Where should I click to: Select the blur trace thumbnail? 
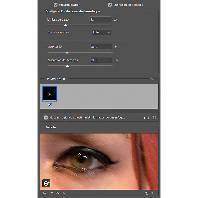point(50,94)
